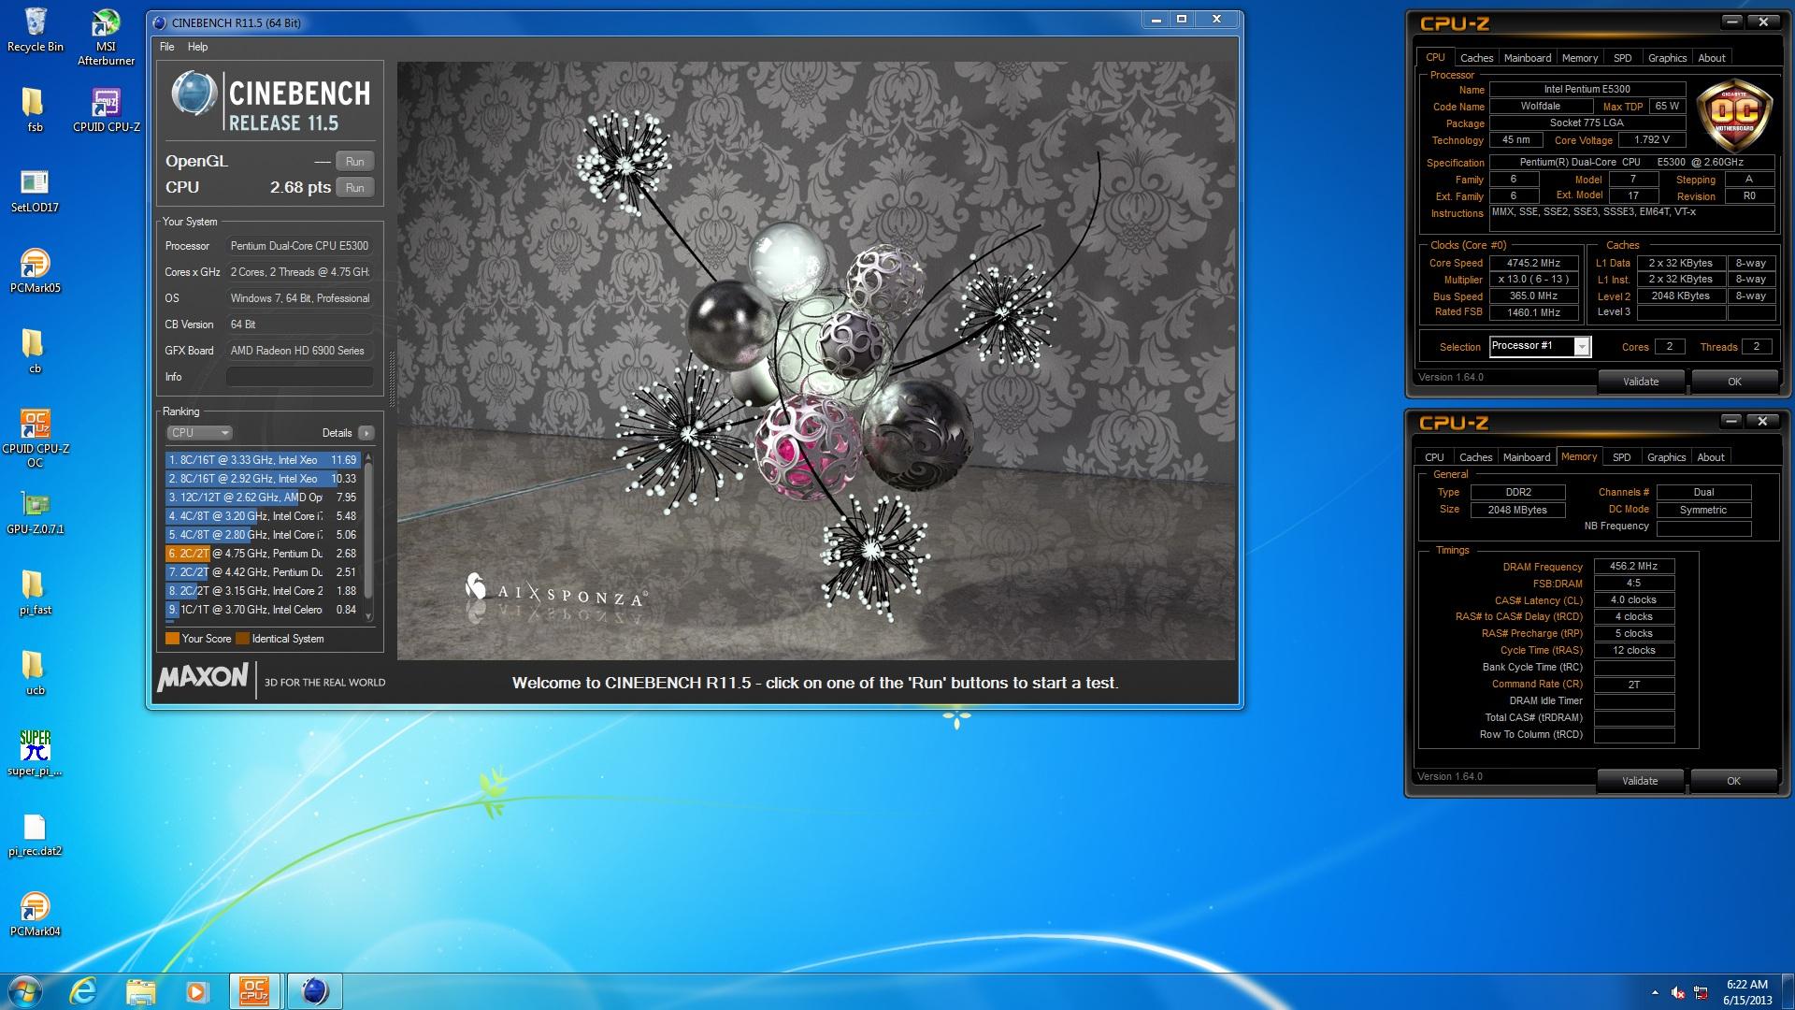Expand ranking Details arrow button
The height and width of the screenshot is (1010, 1795).
(x=366, y=433)
